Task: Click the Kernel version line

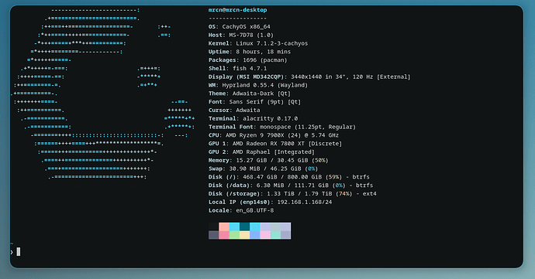Action: (258, 43)
